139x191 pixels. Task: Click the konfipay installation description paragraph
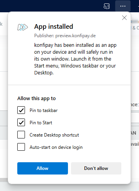[75, 59]
